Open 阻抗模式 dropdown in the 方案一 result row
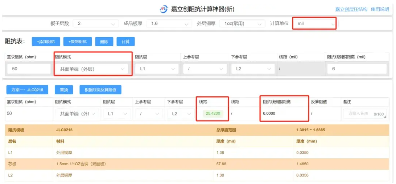The width and height of the screenshot is (396, 184). 77,114
